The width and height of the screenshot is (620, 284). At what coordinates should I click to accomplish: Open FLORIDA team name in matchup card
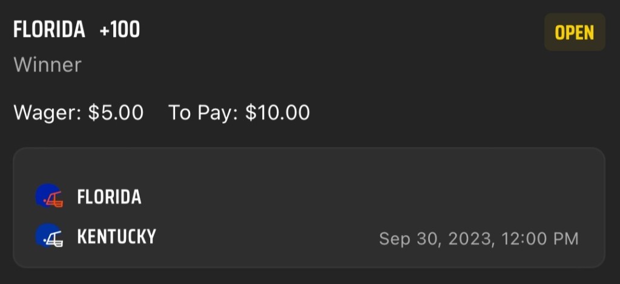point(109,197)
